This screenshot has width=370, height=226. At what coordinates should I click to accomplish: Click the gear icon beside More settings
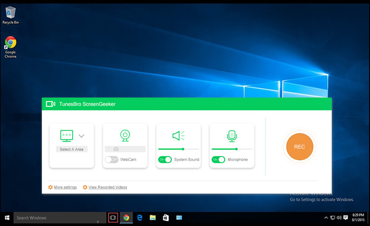click(50, 188)
